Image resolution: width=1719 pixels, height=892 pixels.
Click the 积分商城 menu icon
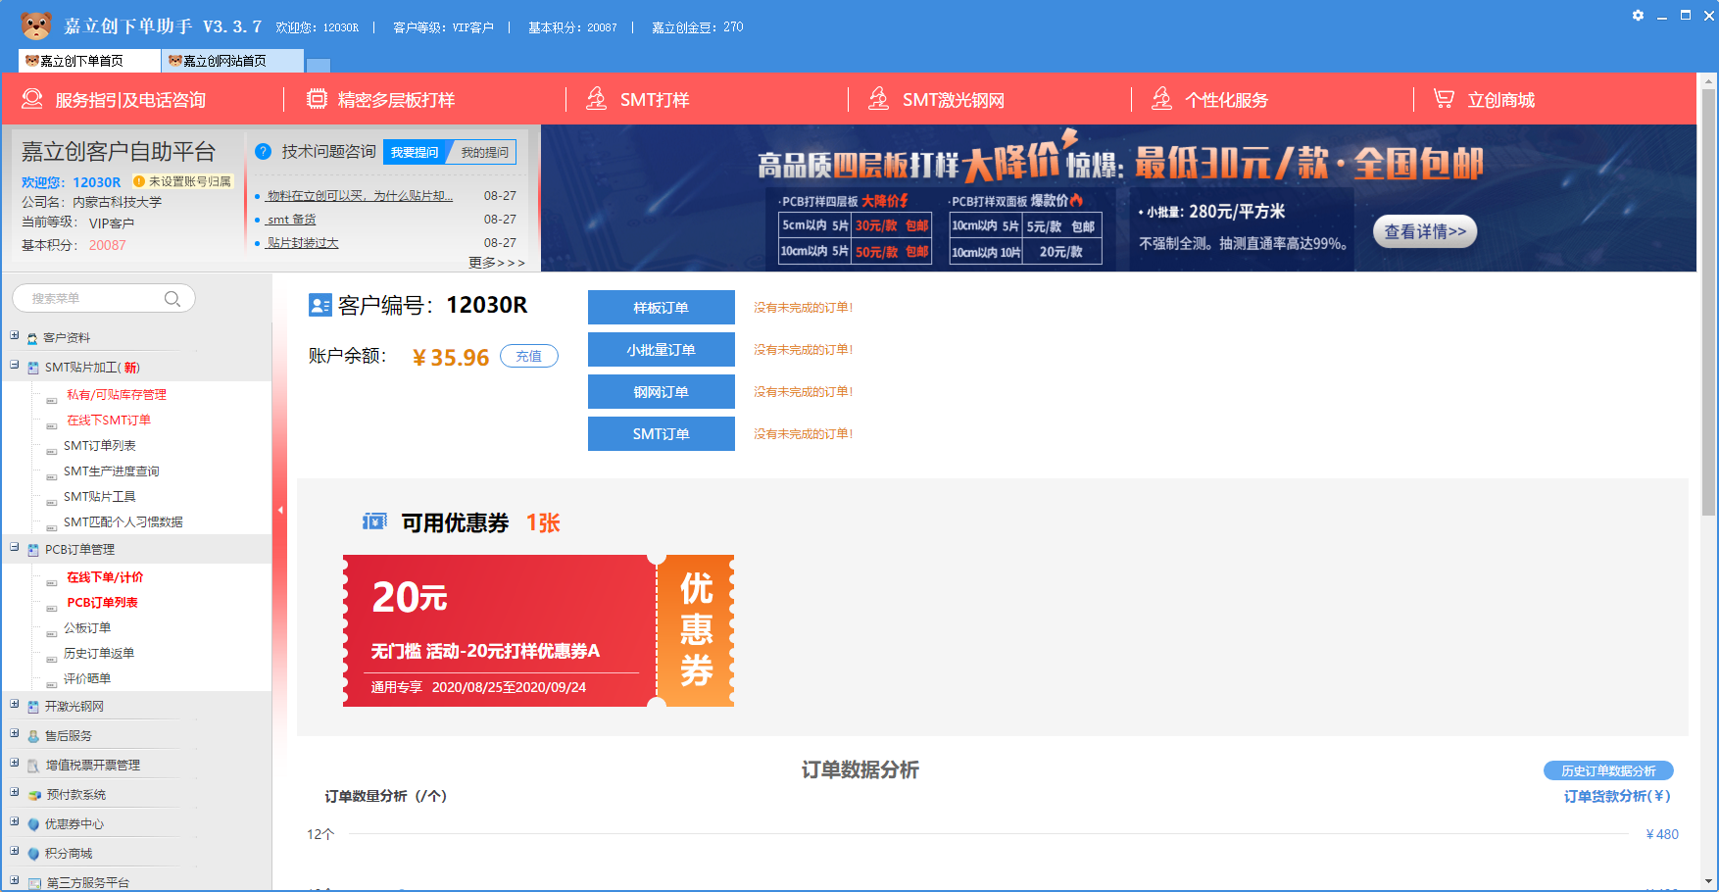click(x=33, y=855)
